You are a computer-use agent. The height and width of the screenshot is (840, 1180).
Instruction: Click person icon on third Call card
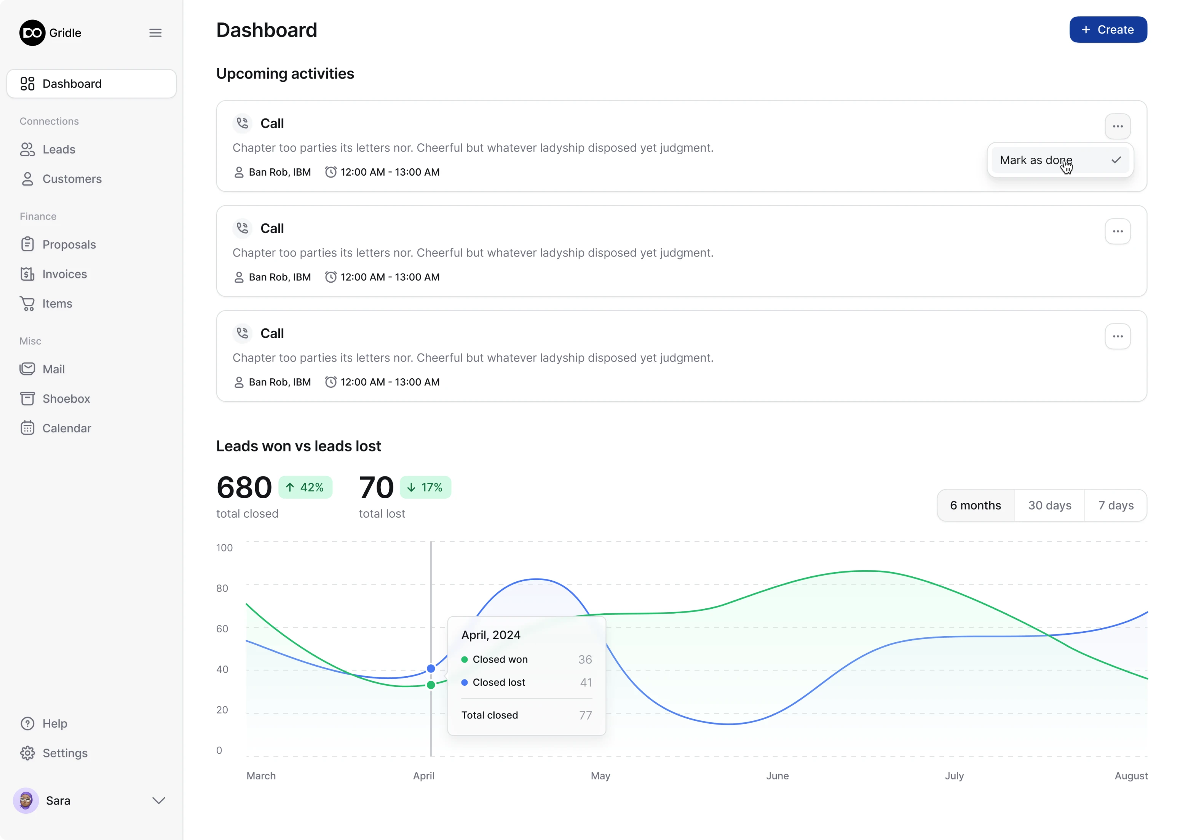coord(239,382)
